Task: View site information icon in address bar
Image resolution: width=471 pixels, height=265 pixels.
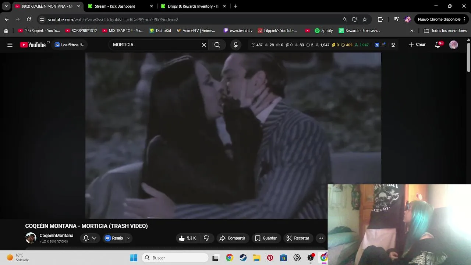Action: [42, 20]
